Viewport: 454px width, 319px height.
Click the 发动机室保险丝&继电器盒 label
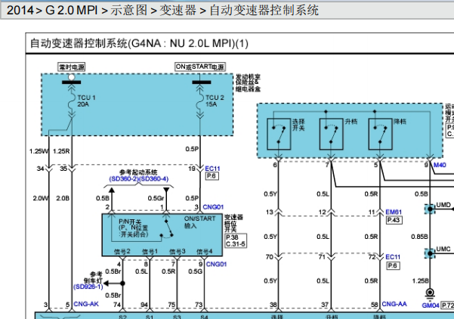(248, 83)
